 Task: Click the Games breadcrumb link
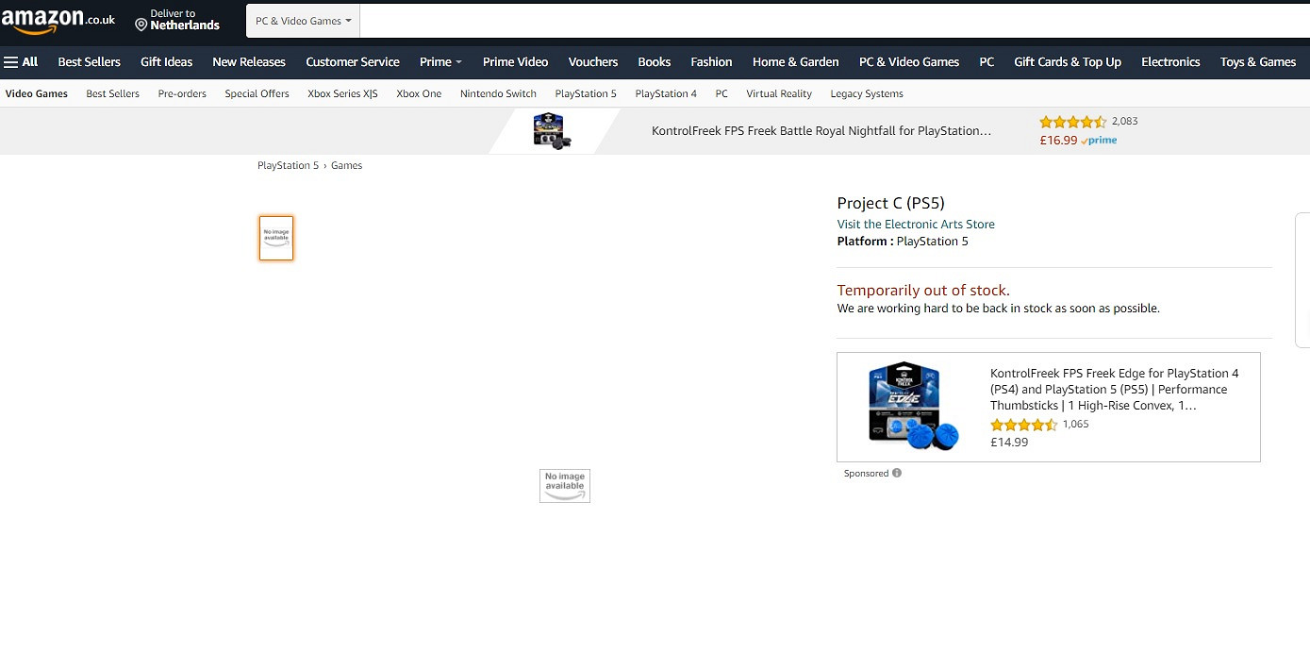coord(346,165)
